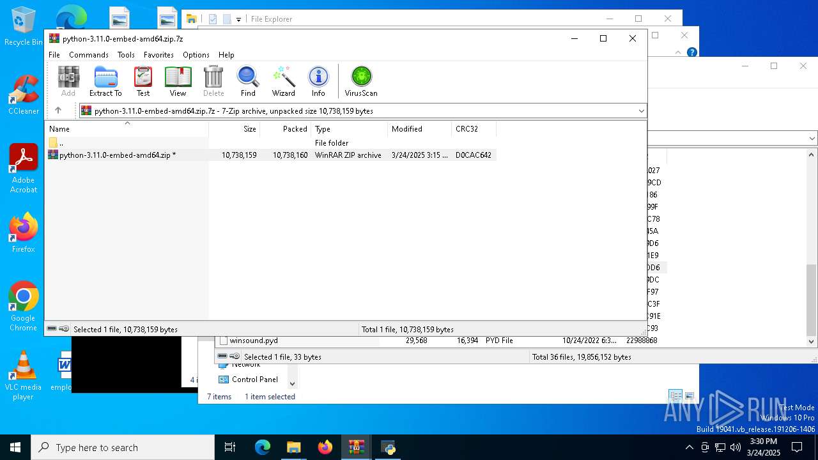Open the View toolbar button

178,82
